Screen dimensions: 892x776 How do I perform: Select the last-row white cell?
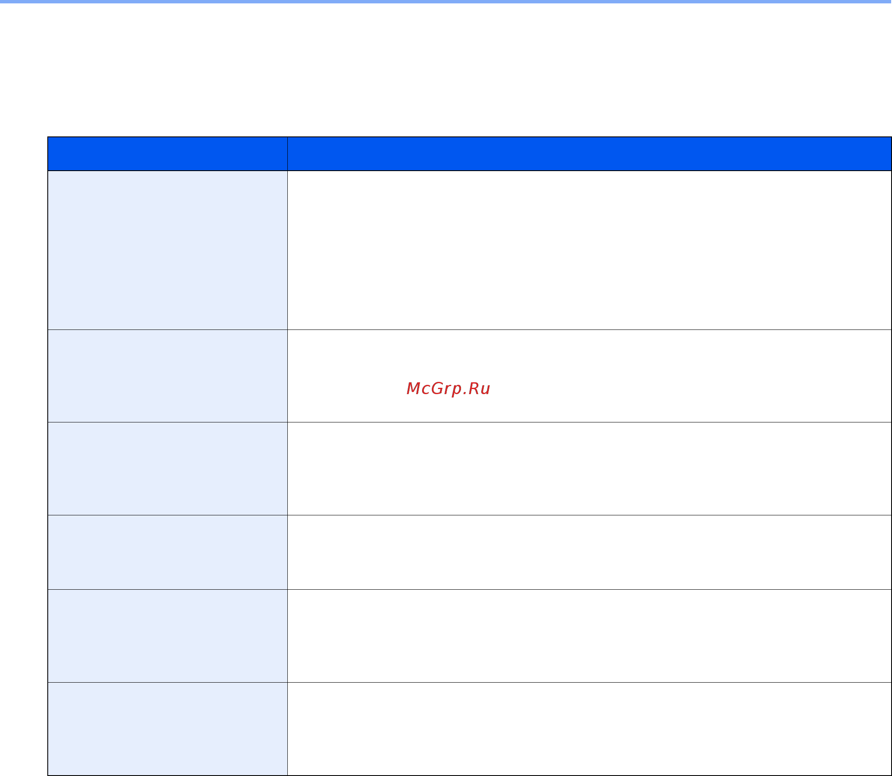coord(589,728)
